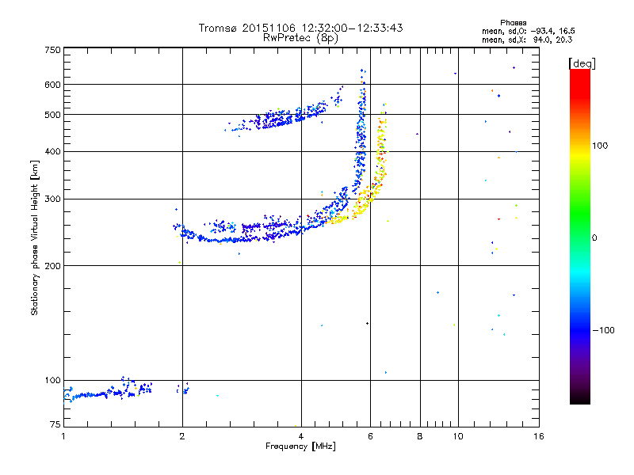Click the y-axis tick label '600'
Viewport: 634px width, 475px height.
(x=52, y=85)
